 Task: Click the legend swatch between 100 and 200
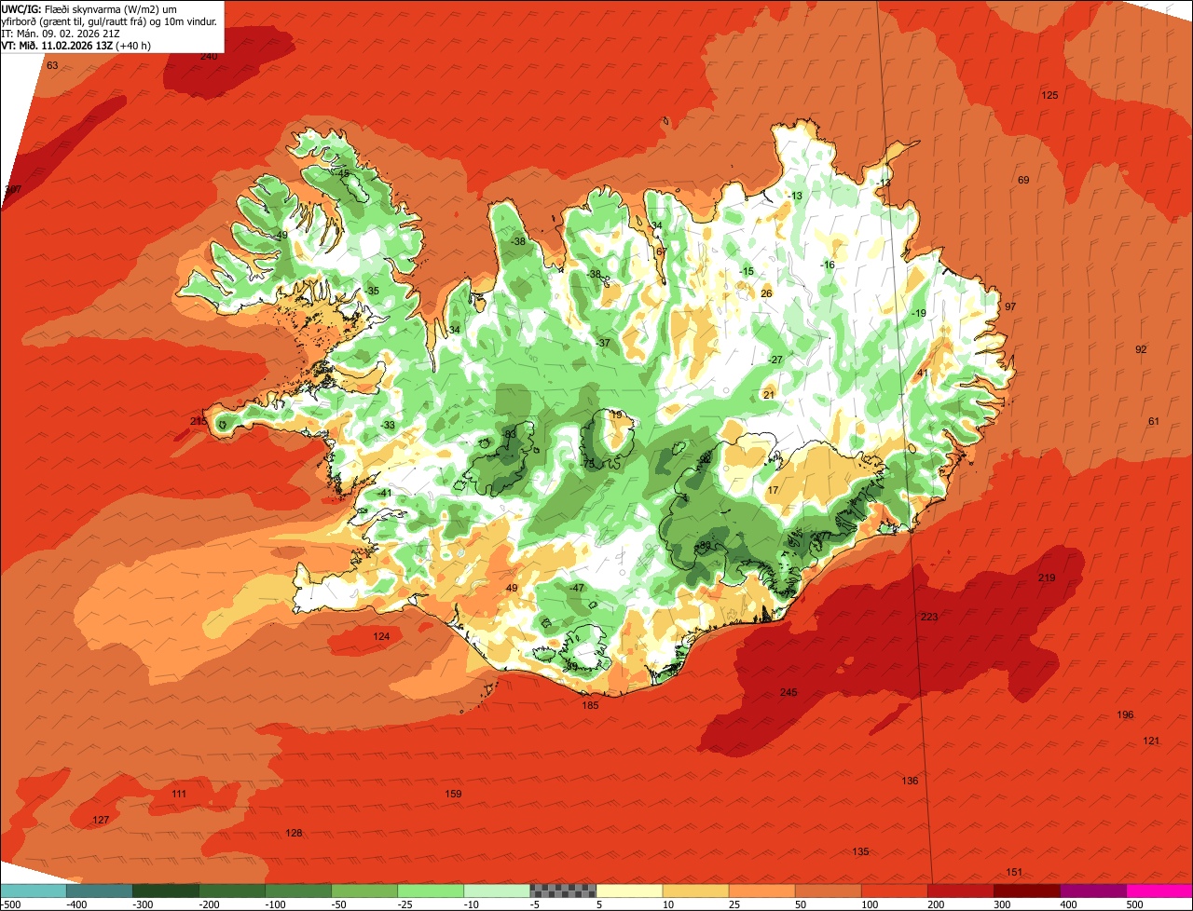click(895, 891)
